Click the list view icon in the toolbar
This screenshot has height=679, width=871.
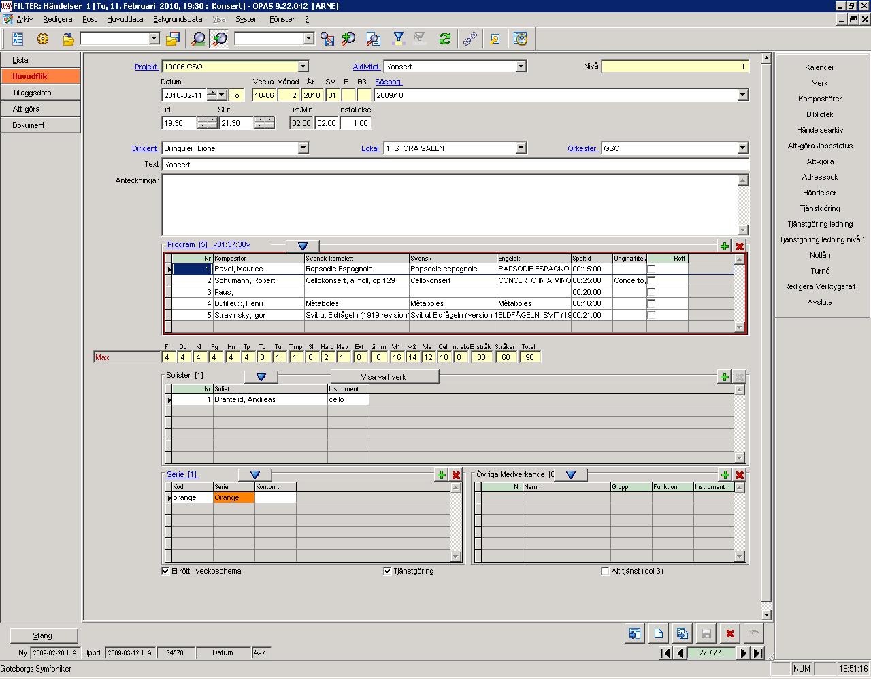pyautogui.click(x=18, y=39)
